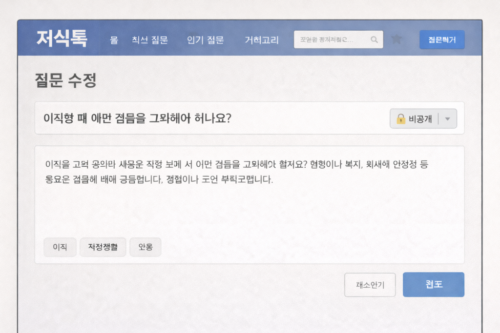Image resolution: width=500 pixels, height=333 pixels.
Task: Click inside the question body text area
Action: coord(249,205)
